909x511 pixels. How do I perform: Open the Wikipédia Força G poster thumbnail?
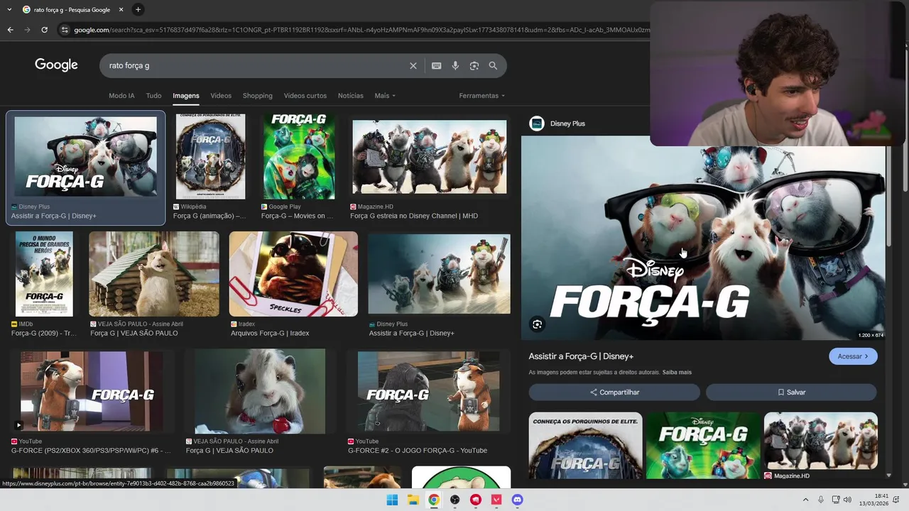pyautogui.click(x=210, y=156)
